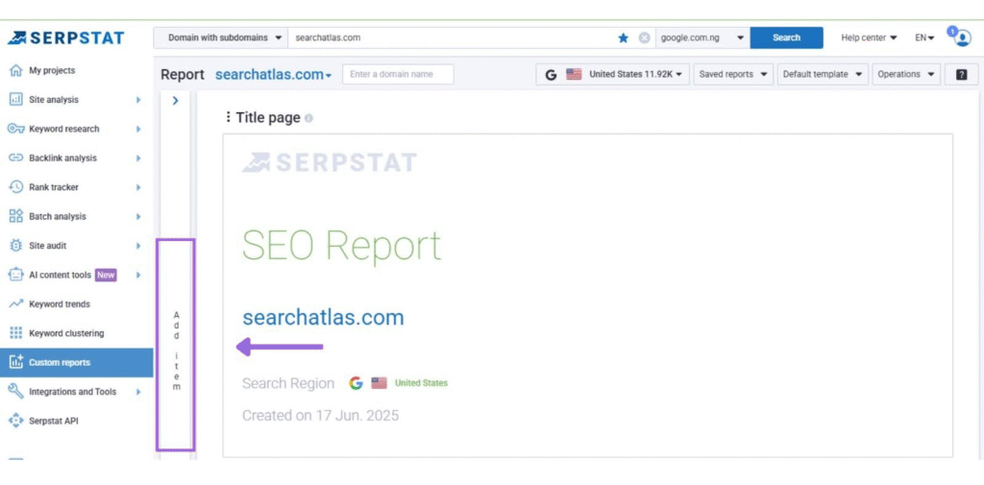Click the blue Search button
This screenshot has width=984, height=485.
coord(786,37)
